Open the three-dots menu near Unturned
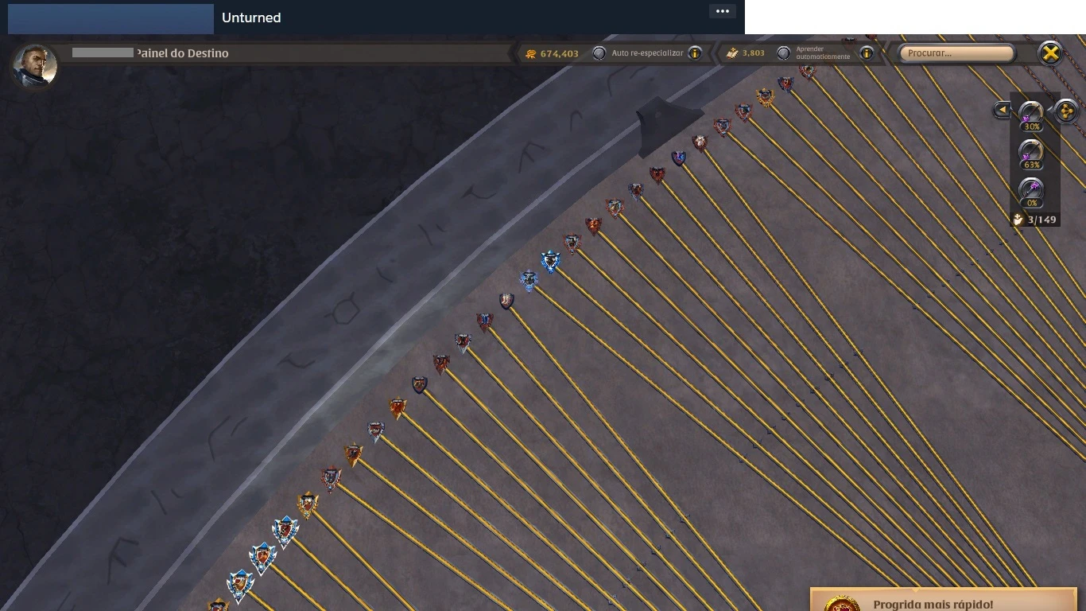This screenshot has height=611, width=1086. [723, 11]
